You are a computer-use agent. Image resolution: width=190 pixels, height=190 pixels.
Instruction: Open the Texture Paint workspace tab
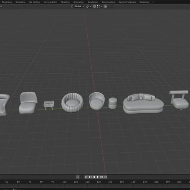point(50,2)
